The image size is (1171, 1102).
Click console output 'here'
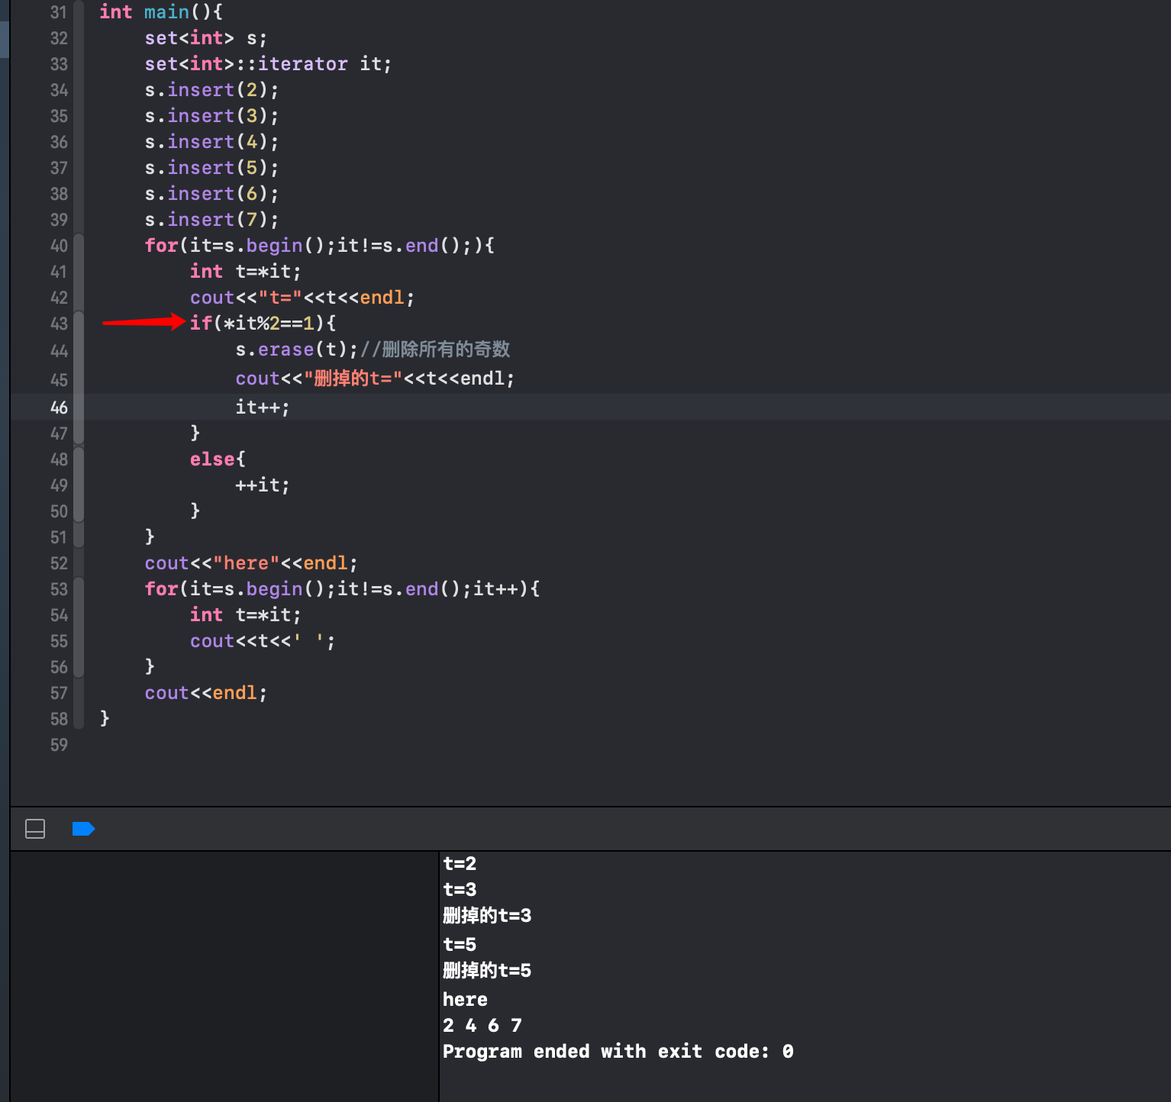tap(465, 1000)
